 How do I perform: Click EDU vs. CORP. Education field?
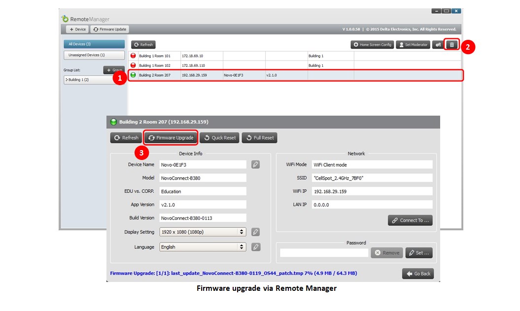pos(203,191)
